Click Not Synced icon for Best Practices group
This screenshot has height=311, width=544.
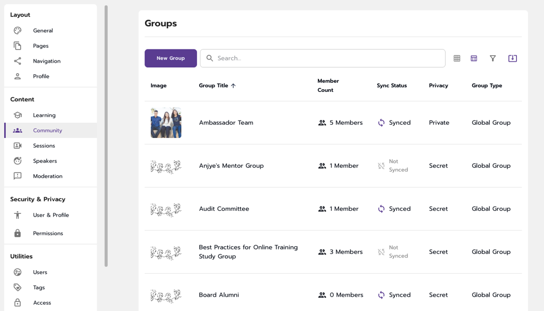tap(381, 252)
